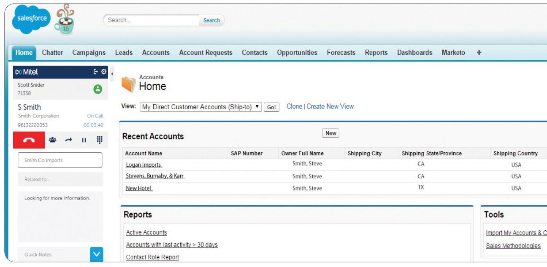This screenshot has width=547, height=267.
Task: Open the Active Accounts report
Action: (x=146, y=232)
